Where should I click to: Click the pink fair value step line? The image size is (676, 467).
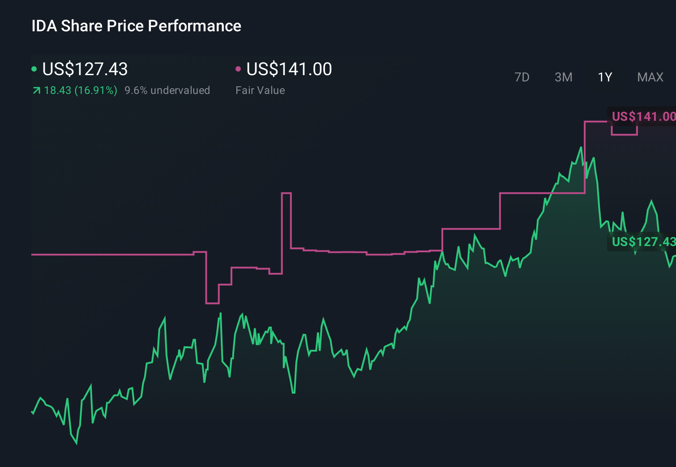[x=112, y=254]
